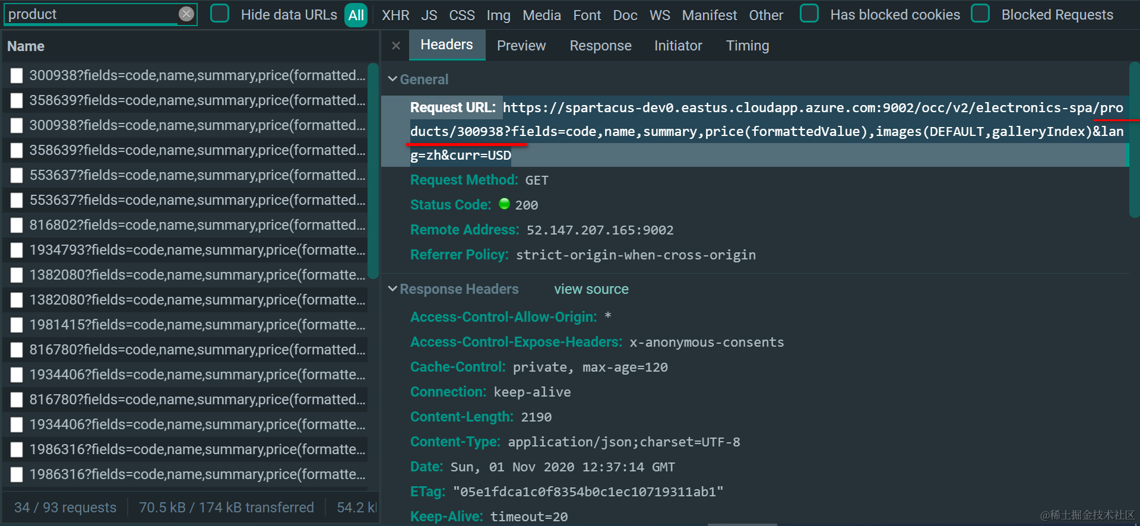Collapse the General section
This screenshot has width=1140, height=526.
[x=392, y=79]
